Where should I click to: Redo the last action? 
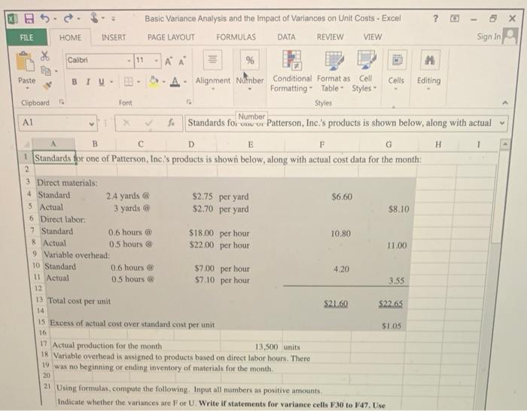click(69, 18)
